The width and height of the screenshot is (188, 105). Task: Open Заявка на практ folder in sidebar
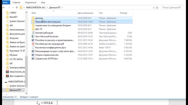click(x=17, y=47)
